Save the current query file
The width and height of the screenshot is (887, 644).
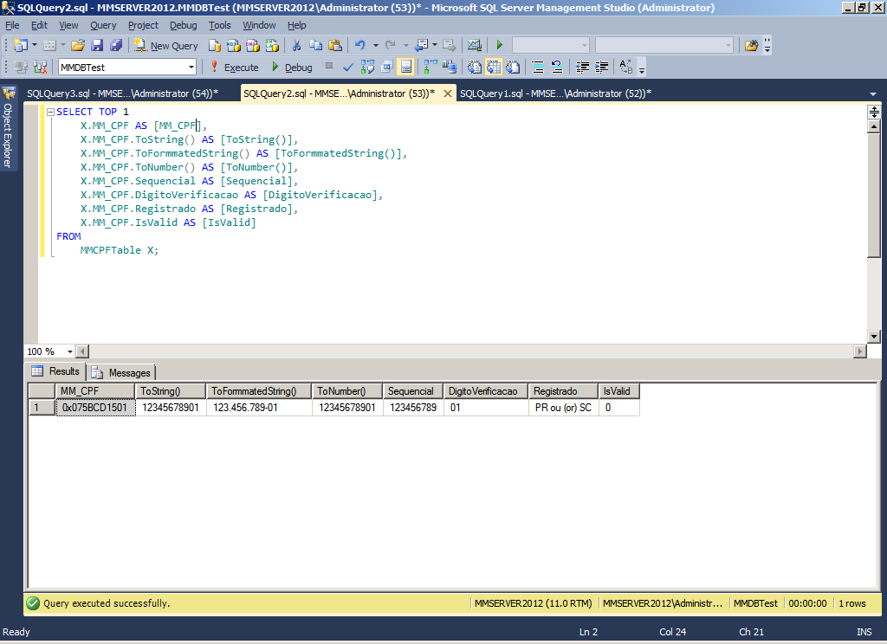[x=97, y=45]
